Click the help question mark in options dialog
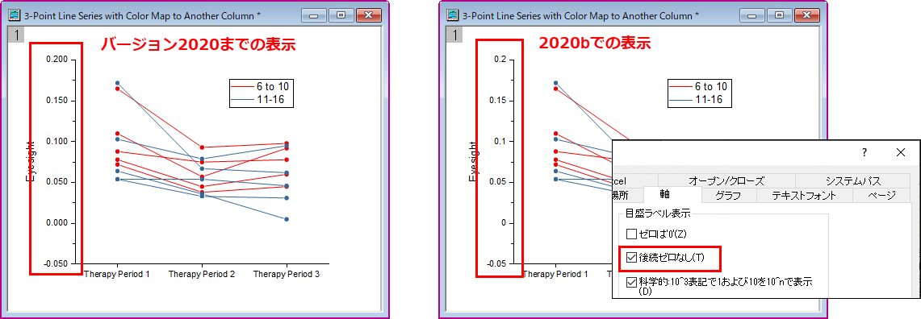921x319 pixels. [864, 152]
